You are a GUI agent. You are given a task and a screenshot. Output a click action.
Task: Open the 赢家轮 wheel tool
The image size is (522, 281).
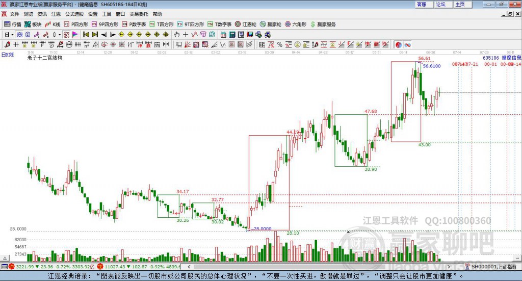pyautogui.click(x=271, y=24)
